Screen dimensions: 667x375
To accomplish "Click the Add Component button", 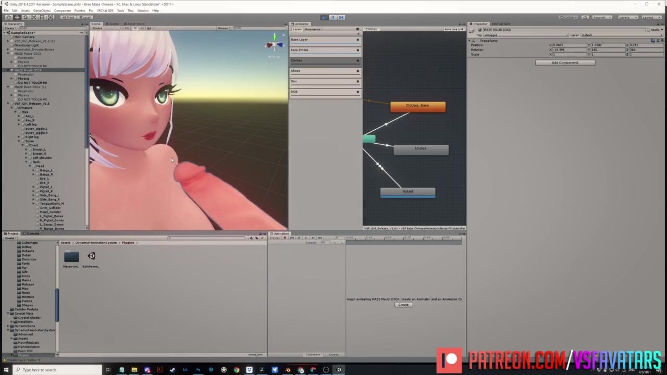I will pyautogui.click(x=565, y=63).
